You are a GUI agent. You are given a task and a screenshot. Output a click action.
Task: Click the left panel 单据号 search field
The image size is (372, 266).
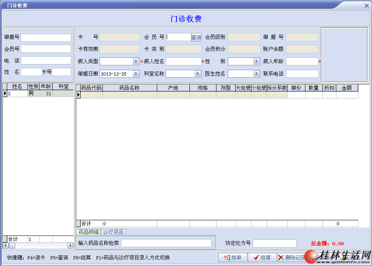[x=46, y=38]
